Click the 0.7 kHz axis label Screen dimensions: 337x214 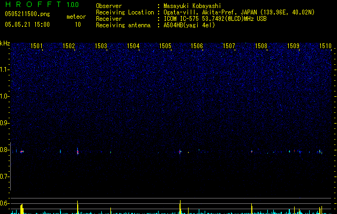coord(4,177)
